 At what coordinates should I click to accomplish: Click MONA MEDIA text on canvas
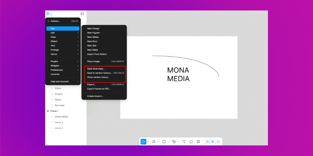pos(178,75)
